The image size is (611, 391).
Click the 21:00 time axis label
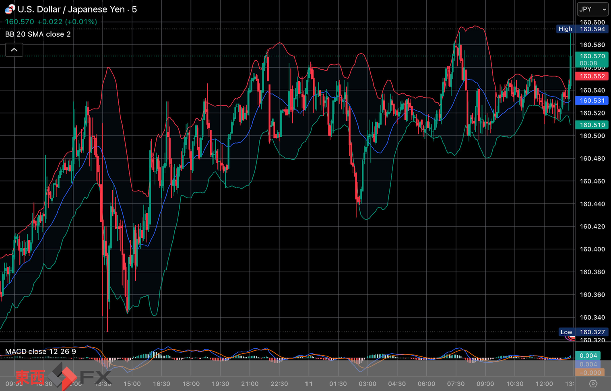[250, 384]
